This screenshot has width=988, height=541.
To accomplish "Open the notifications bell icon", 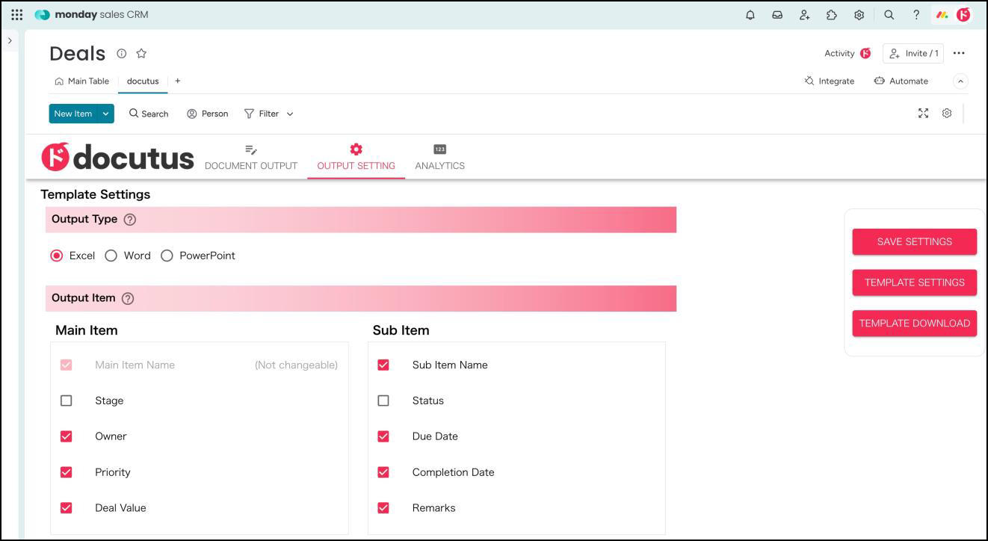I will click(750, 15).
